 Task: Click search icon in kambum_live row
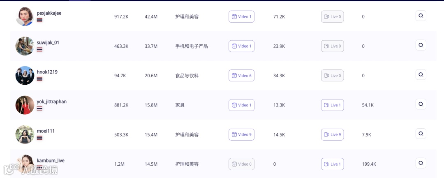coord(421,163)
